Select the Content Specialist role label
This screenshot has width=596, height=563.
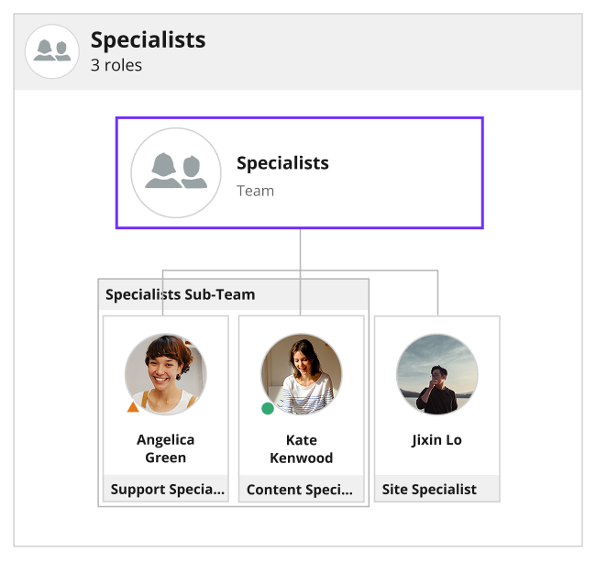coord(302,489)
